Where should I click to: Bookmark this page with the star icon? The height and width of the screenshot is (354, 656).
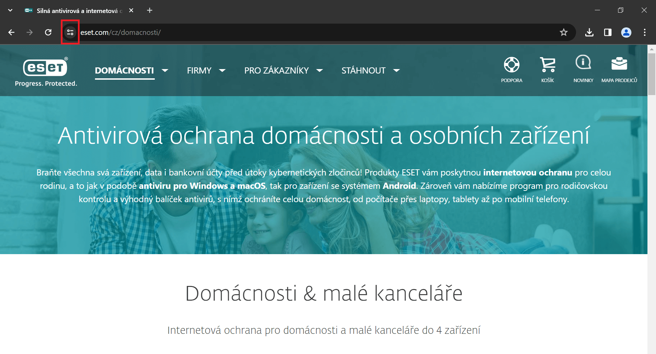click(563, 32)
